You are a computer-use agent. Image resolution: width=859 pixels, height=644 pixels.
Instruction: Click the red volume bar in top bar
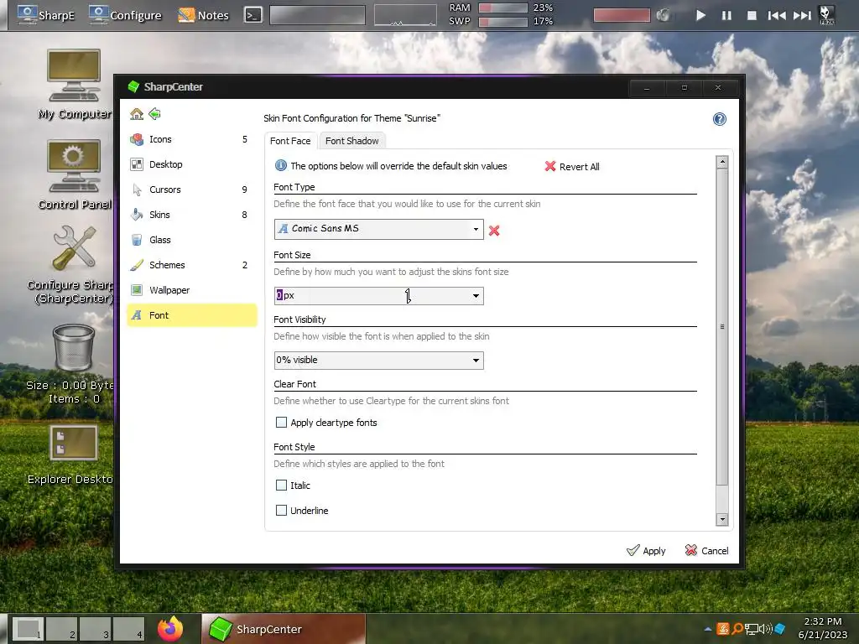(622, 15)
